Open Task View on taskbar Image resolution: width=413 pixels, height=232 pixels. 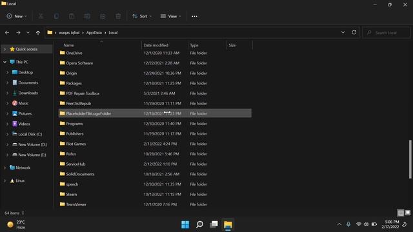214,224
